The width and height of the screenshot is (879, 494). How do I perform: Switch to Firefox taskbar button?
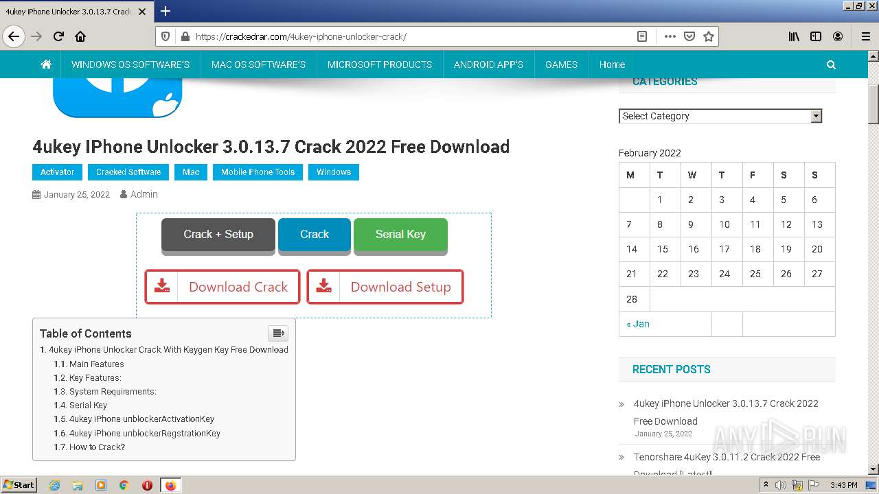tap(170, 485)
